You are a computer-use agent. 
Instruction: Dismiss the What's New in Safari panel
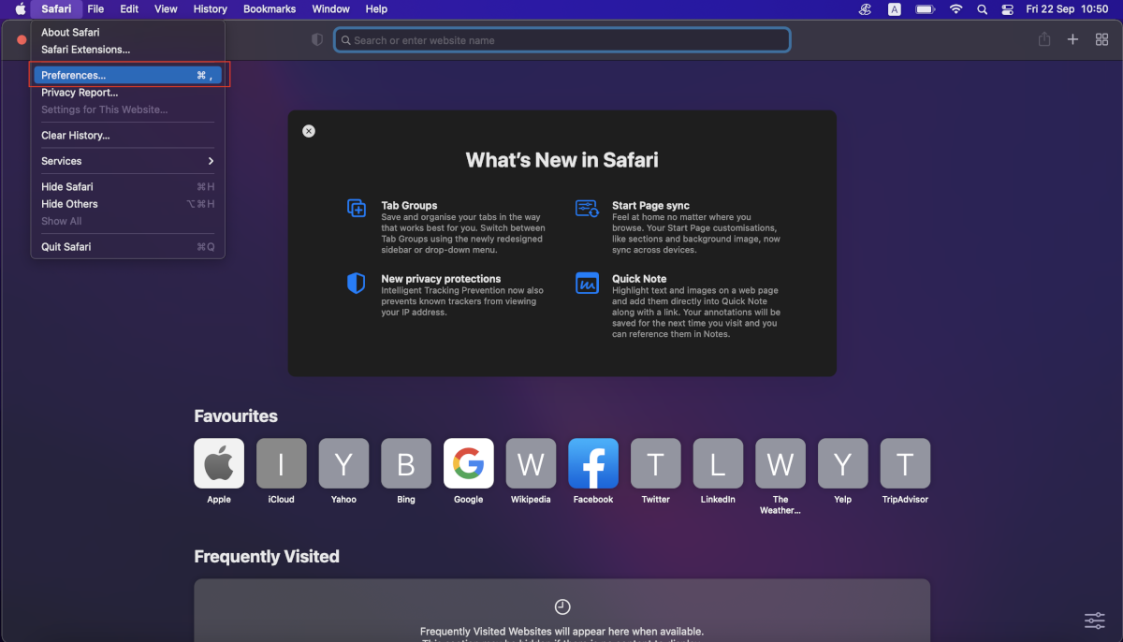click(309, 131)
